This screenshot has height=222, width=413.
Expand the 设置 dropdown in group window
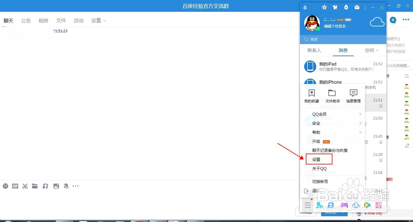(x=99, y=21)
